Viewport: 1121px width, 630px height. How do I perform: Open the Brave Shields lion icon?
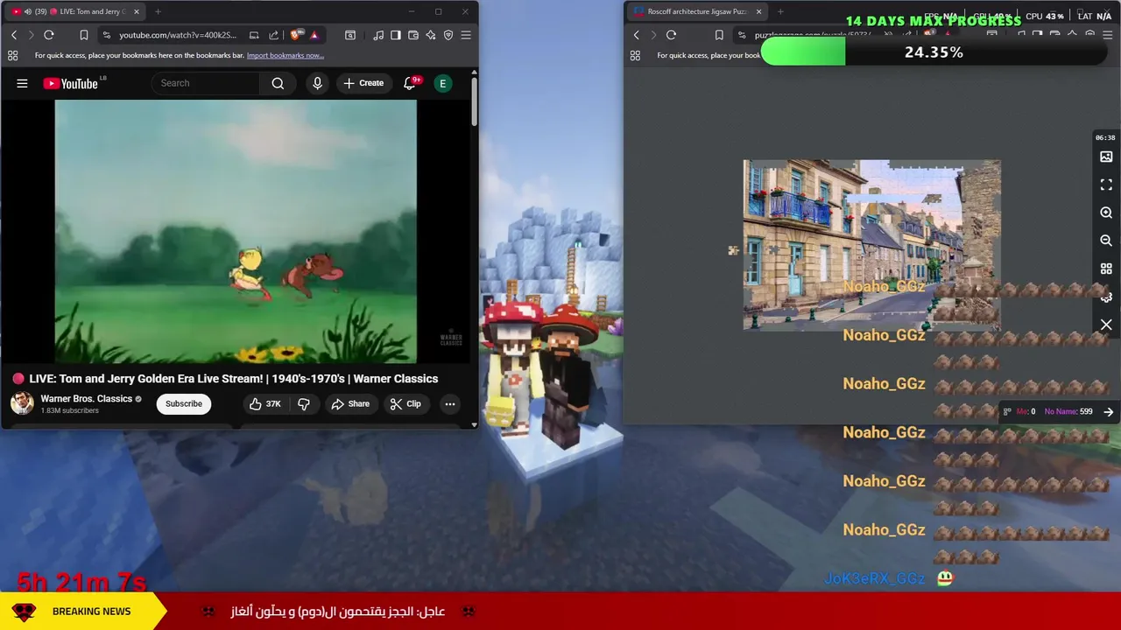296,35
